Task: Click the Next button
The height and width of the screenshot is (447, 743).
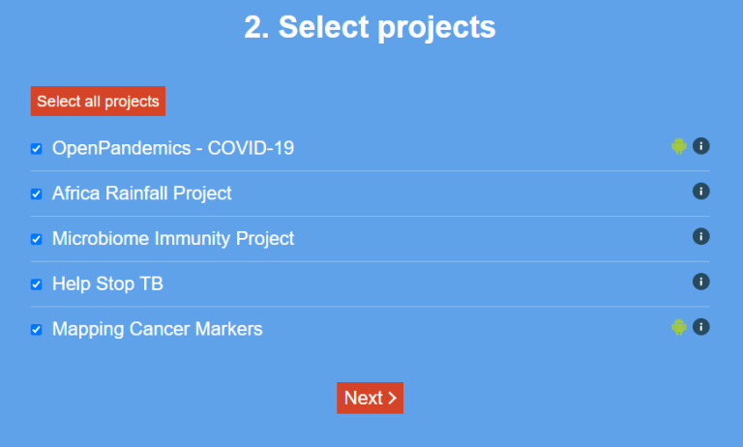Action: [370, 398]
